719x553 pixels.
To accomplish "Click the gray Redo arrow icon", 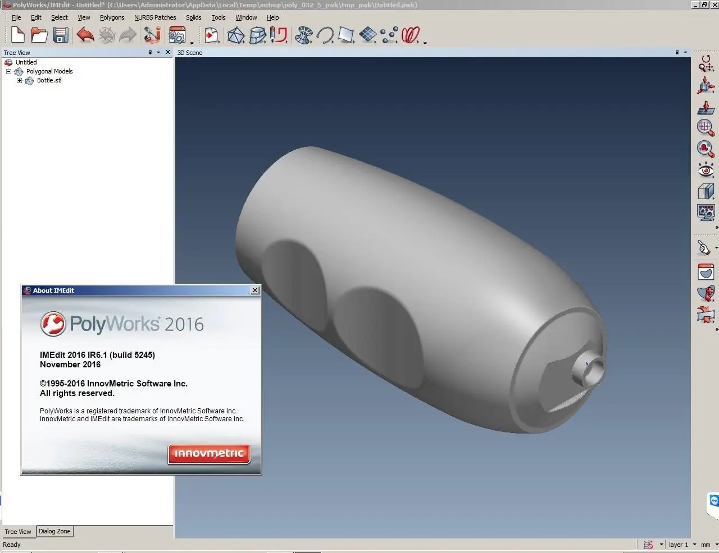I will pos(128,35).
